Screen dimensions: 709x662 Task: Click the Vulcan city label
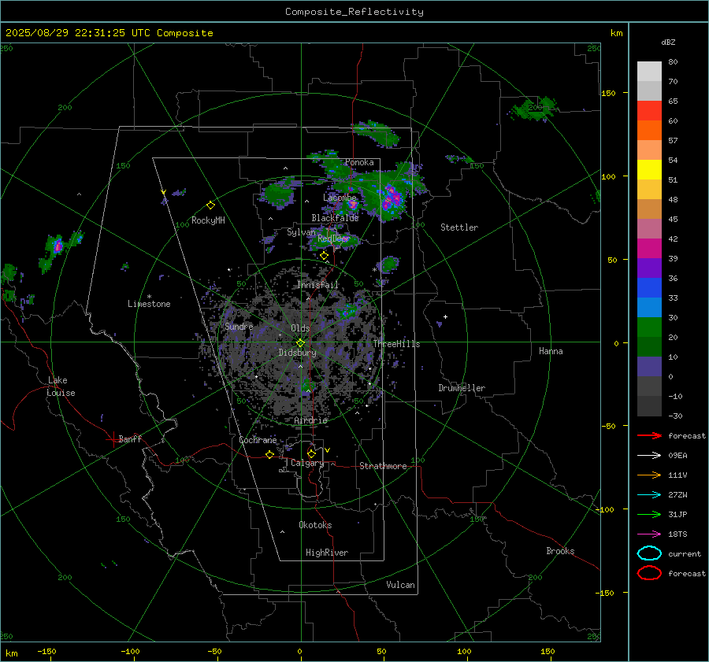click(400, 585)
